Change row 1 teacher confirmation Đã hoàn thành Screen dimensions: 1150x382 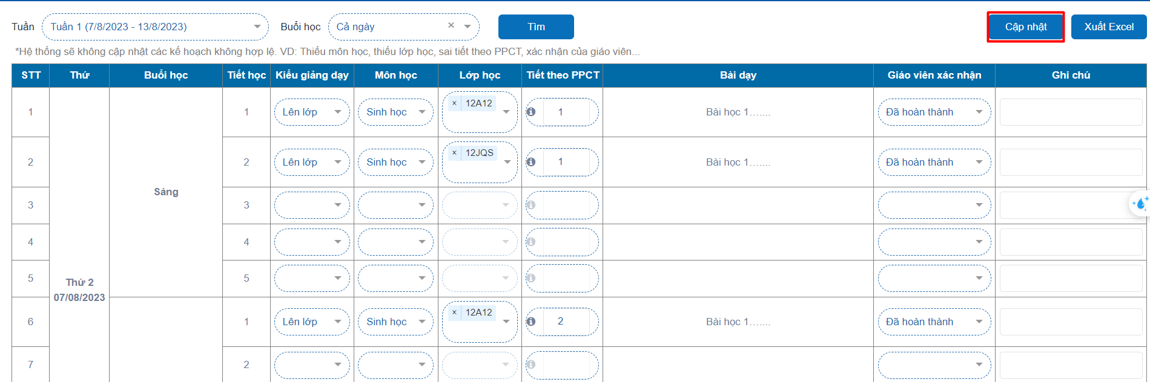[934, 112]
